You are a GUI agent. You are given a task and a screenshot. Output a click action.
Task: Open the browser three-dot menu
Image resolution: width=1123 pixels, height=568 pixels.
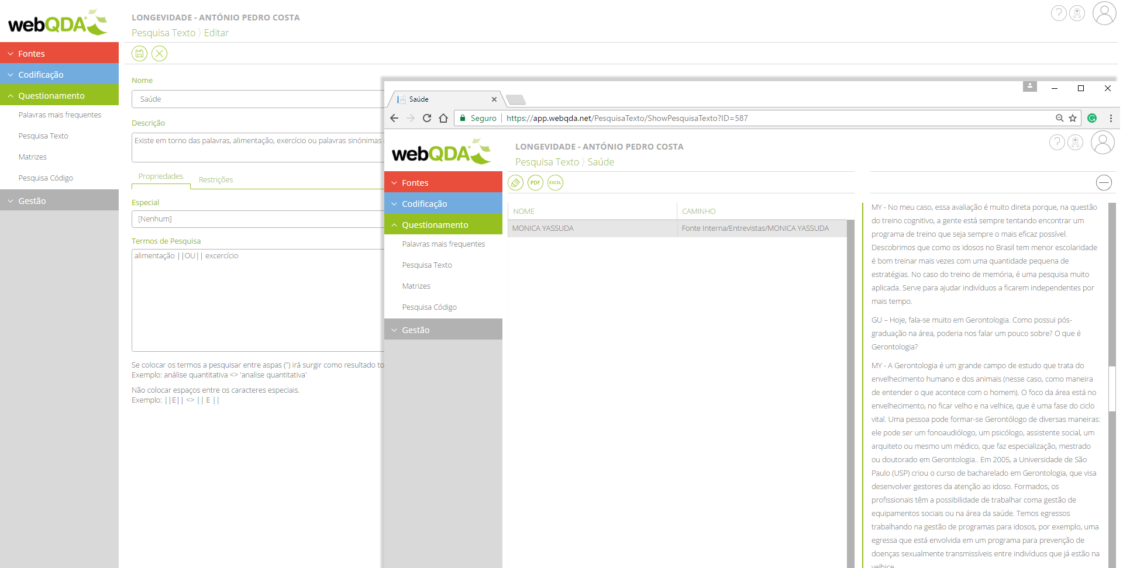[x=1111, y=118]
